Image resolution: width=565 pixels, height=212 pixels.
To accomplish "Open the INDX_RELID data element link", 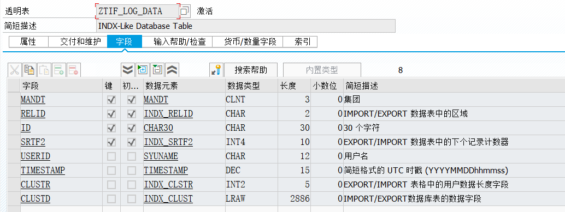I will [168, 114].
